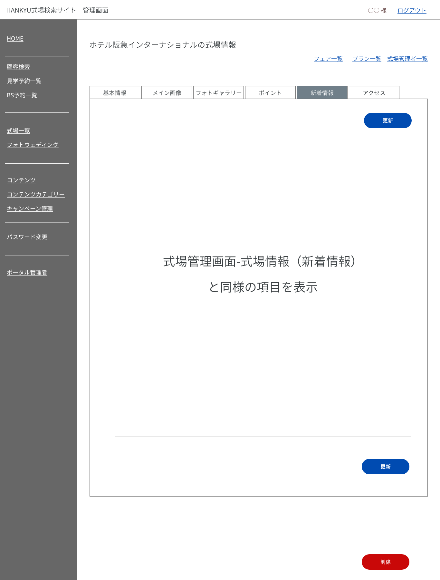440x580 pixels.
Task: Open the ポータル管理者 page
Action: [x=27, y=273]
